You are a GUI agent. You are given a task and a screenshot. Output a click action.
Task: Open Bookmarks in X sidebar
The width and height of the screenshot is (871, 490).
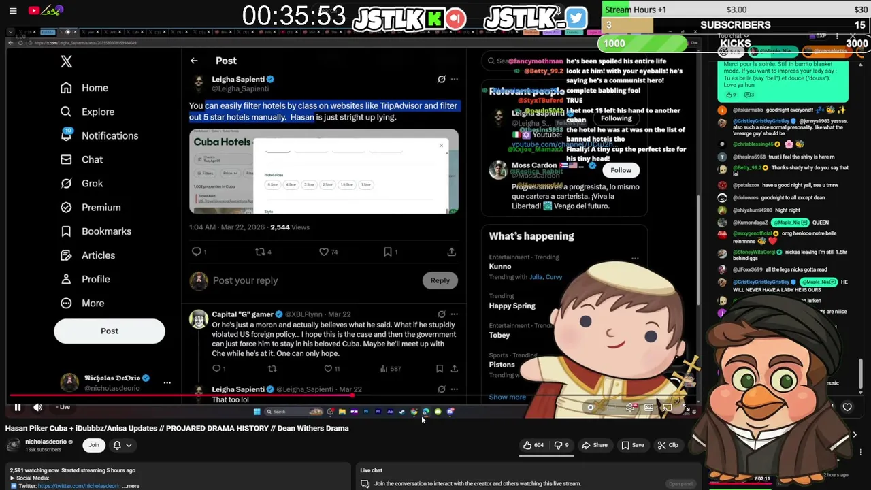[96, 231]
